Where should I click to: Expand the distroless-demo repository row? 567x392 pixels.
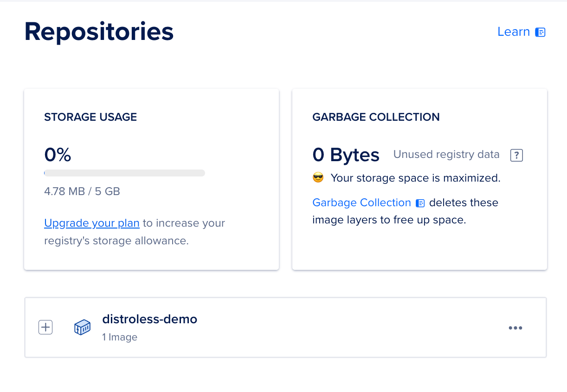pyautogui.click(x=45, y=327)
